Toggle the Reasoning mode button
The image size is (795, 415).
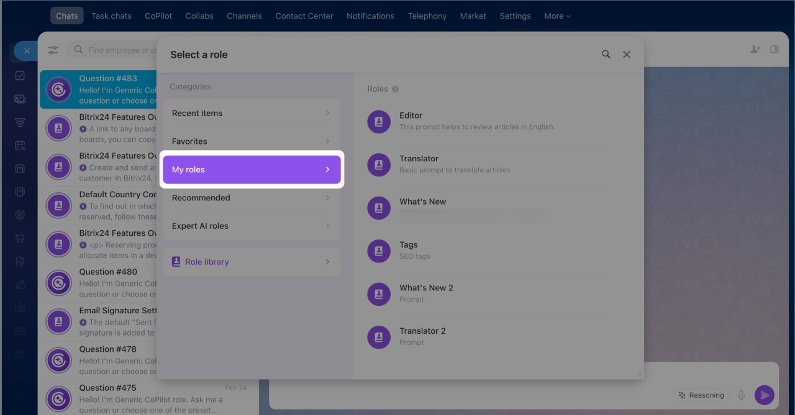[x=701, y=395]
